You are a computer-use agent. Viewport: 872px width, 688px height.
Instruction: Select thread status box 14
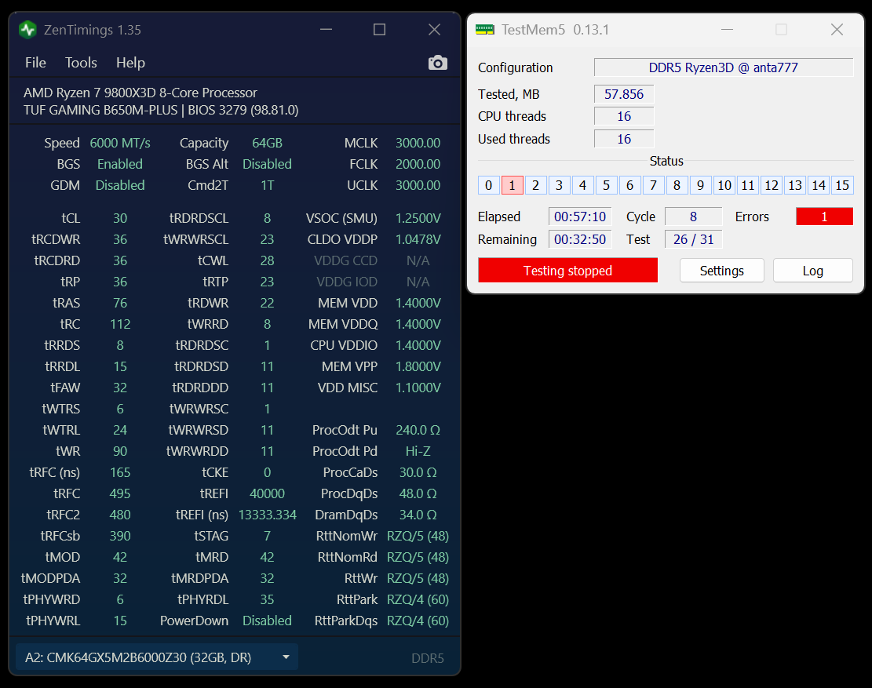819,185
